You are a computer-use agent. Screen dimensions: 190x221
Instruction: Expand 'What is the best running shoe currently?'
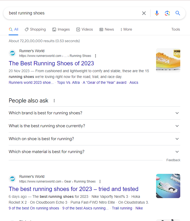pos(177,126)
